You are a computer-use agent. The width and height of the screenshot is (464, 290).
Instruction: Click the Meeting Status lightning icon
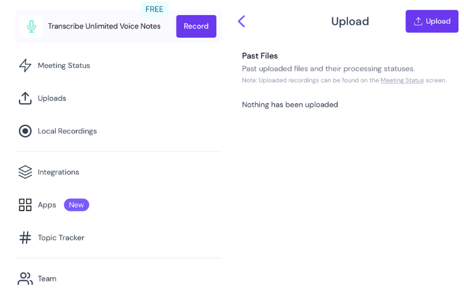point(25,66)
